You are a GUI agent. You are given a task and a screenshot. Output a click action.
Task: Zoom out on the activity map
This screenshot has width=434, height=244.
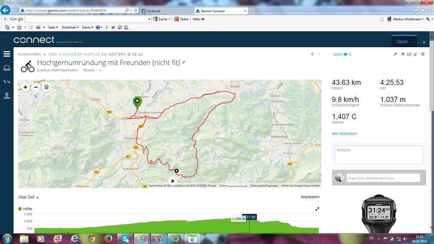36,87
